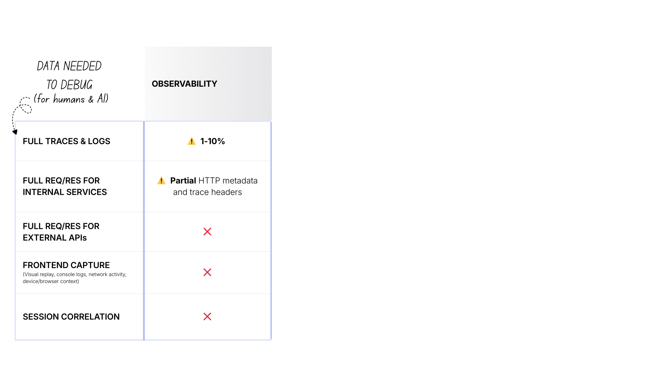
Task: Click the warning icon beside 1-10%
Action: point(191,141)
